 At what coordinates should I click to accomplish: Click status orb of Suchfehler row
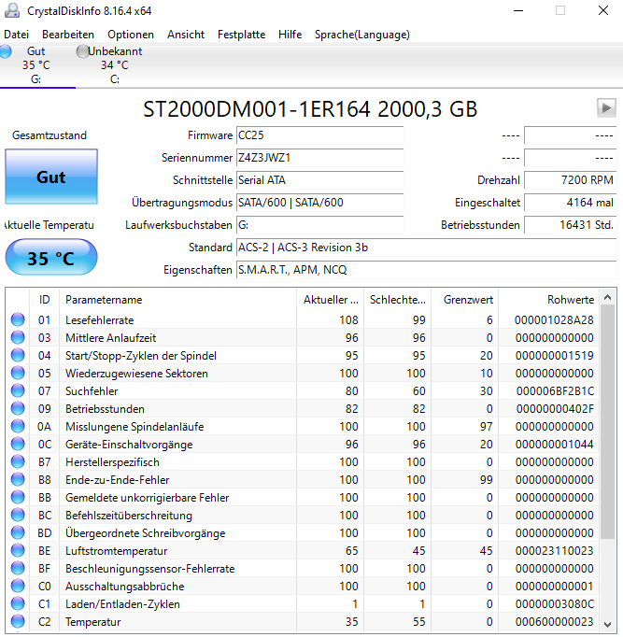point(18,390)
